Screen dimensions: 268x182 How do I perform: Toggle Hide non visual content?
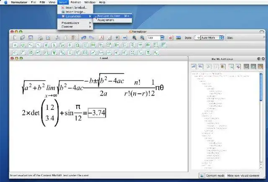click(x=243, y=175)
